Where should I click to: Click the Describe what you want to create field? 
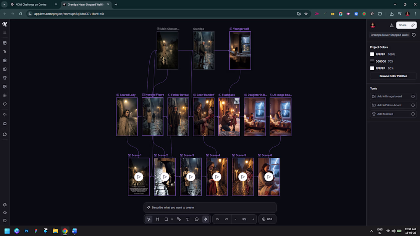point(210,207)
